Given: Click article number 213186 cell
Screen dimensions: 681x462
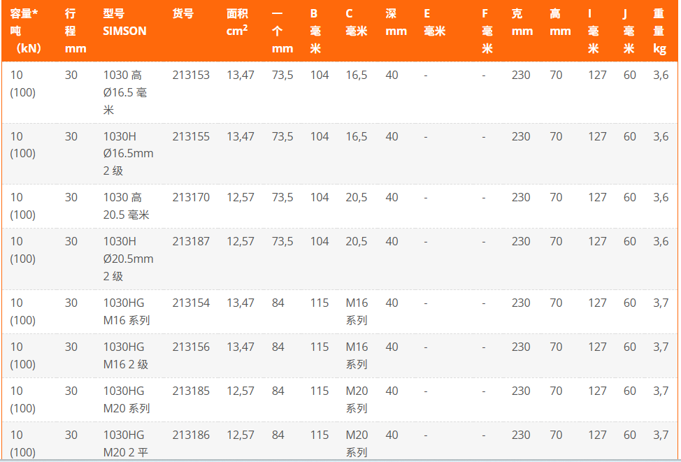Looking at the screenshot, I should tap(191, 435).
